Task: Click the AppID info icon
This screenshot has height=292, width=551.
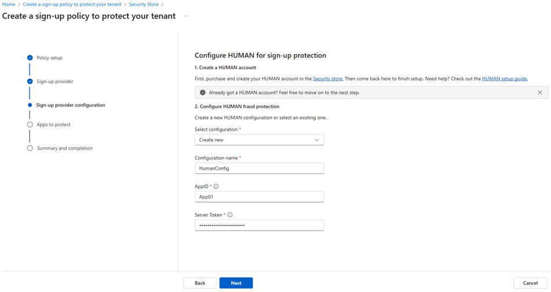Action: tap(216, 187)
